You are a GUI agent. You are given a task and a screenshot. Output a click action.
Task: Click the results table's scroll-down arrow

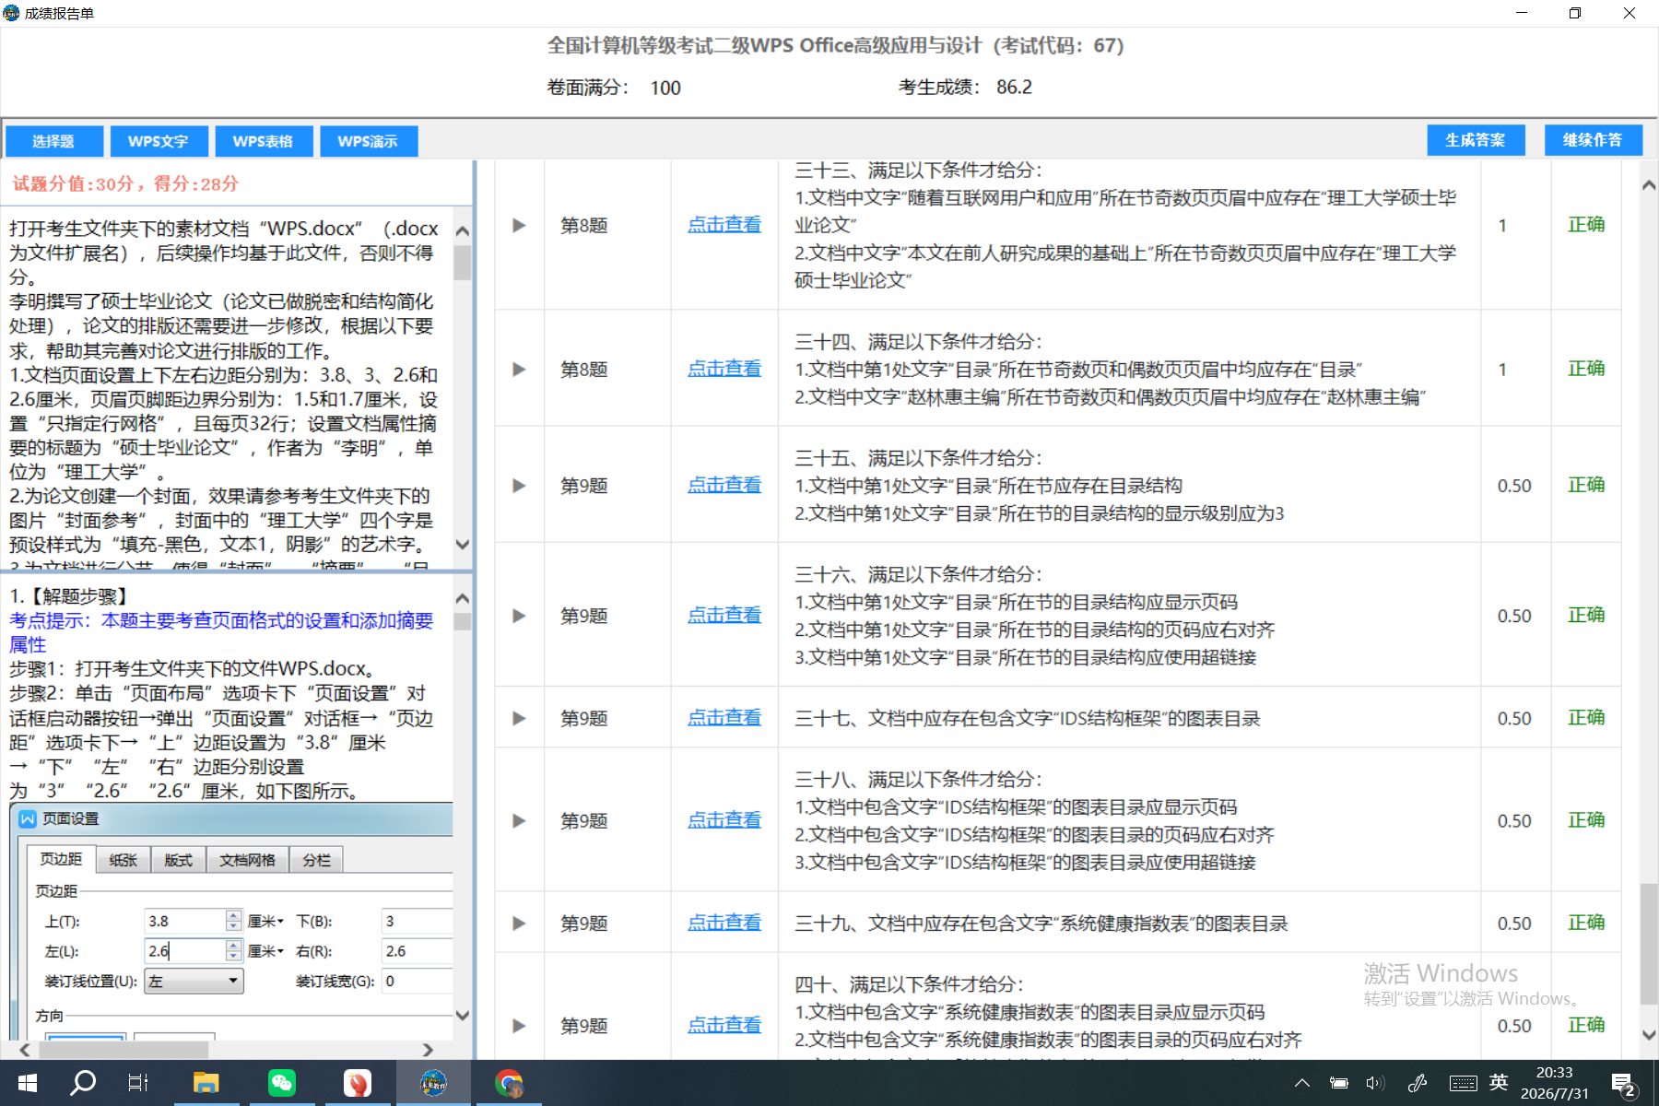pyautogui.click(x=1649, y=1035)
